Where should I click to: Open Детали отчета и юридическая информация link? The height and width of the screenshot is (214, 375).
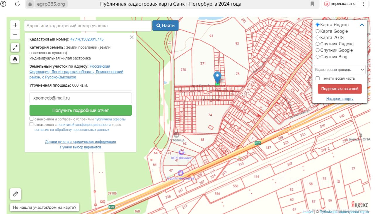(x=81, y=142)
